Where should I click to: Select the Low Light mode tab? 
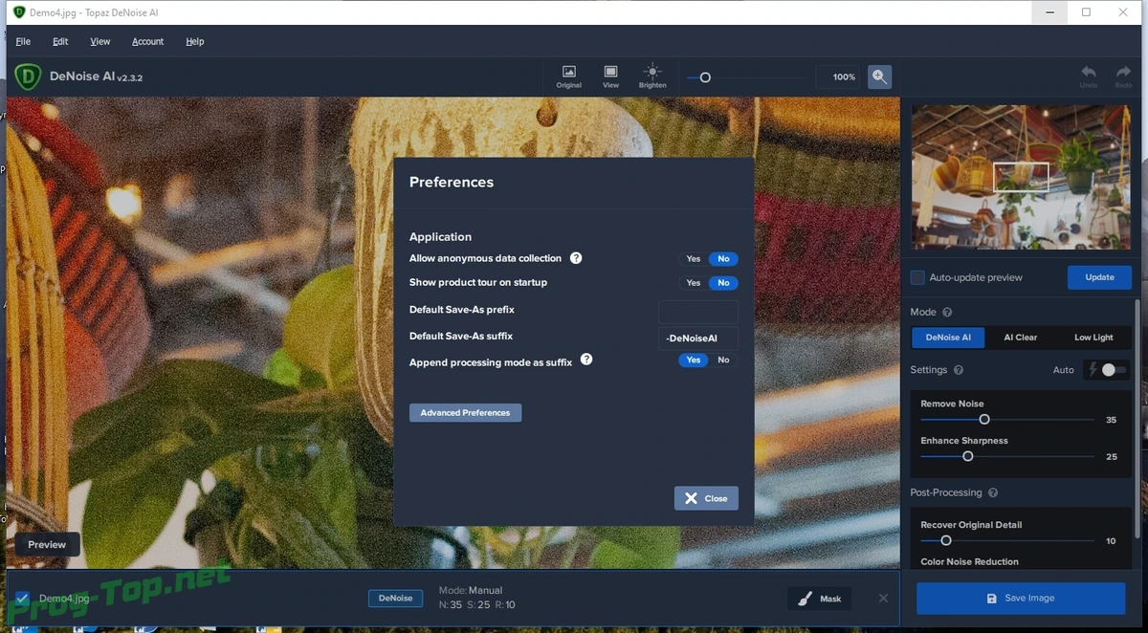click(1093, 338)
